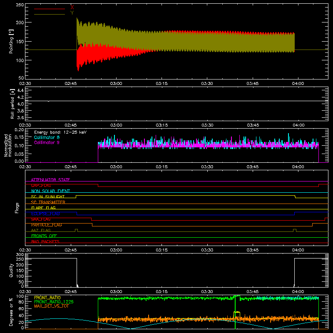
Task: Click the 40 tick on Degrees axis
Action: click(x=21, y=316)
